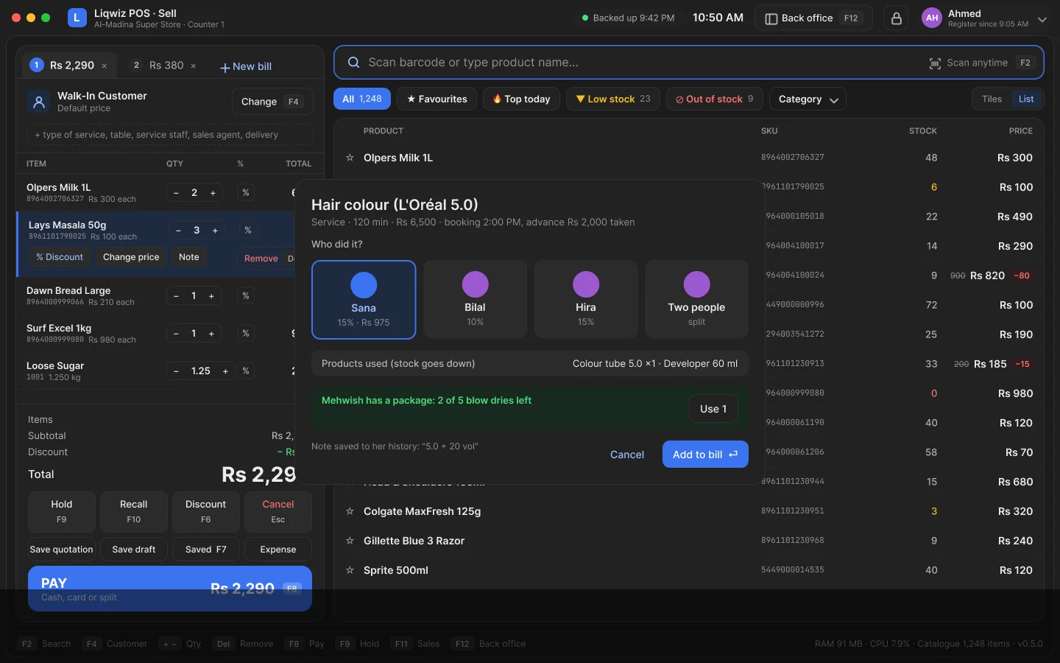Click the service and delivery tag field
The height and width of the screenshot is (663, 1060).
[169, 135]
